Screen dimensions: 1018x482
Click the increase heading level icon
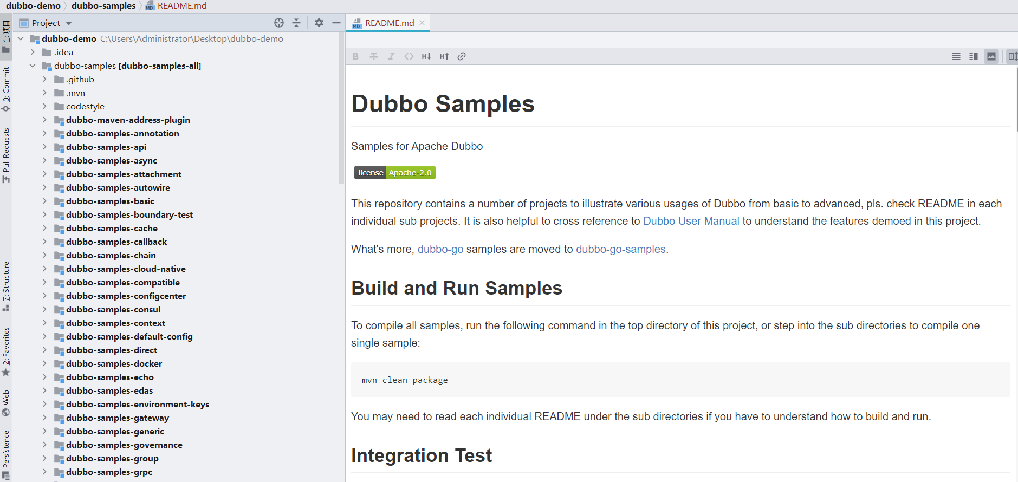(444, 56)
